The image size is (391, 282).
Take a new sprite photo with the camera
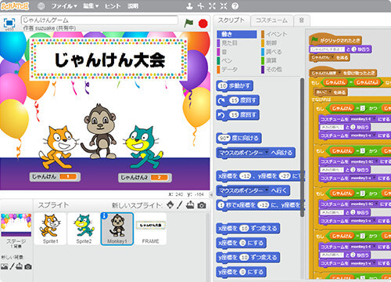[202, 205]
